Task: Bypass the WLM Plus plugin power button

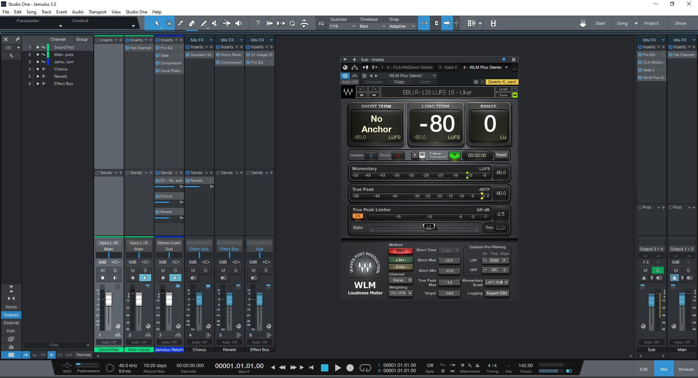Action: (345, 76)
